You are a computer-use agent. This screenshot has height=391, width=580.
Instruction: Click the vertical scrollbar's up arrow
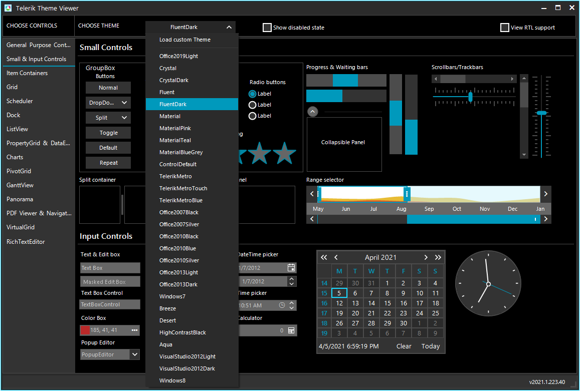[524, 78]
